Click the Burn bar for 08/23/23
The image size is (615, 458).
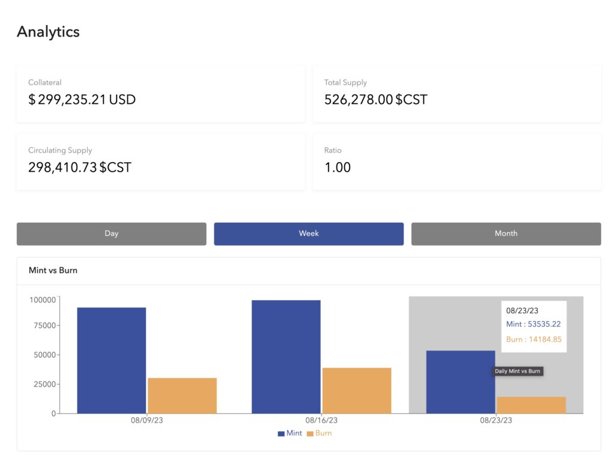coord(532,405)
